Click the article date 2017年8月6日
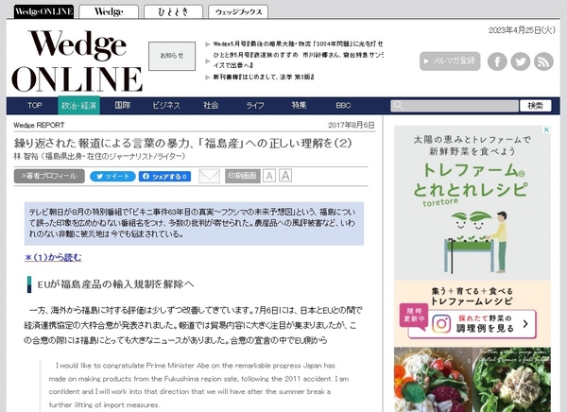Image resolution: width=567 pixels, height=412 pixels. pos(352,125)
